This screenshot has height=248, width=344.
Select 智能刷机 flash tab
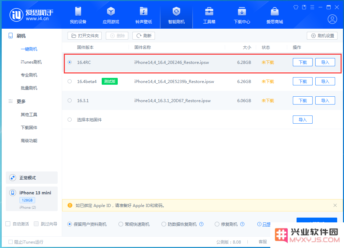coord(176,15)
